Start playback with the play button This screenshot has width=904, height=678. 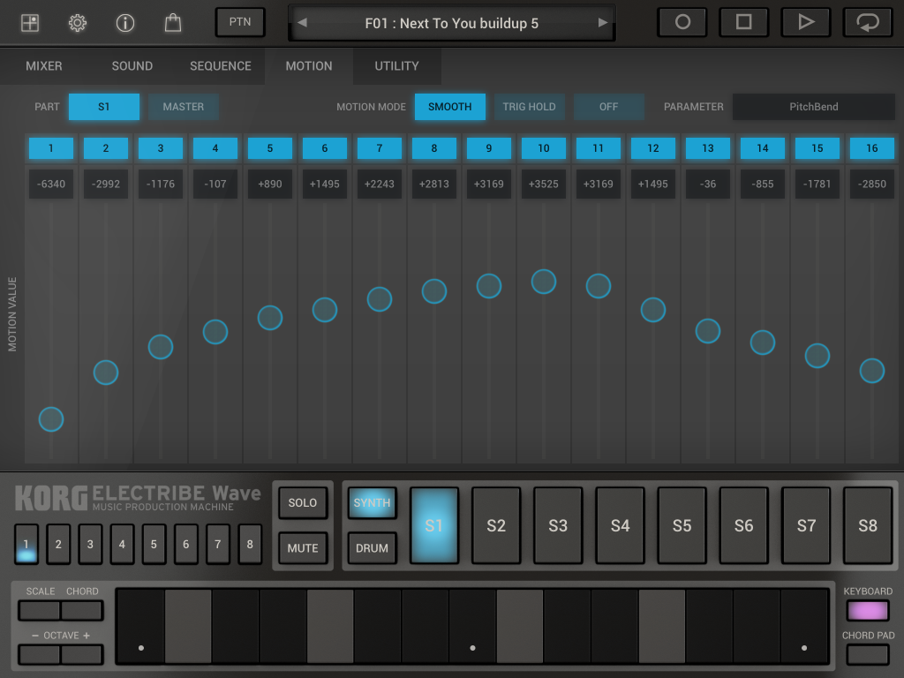(x=805, y=23)
